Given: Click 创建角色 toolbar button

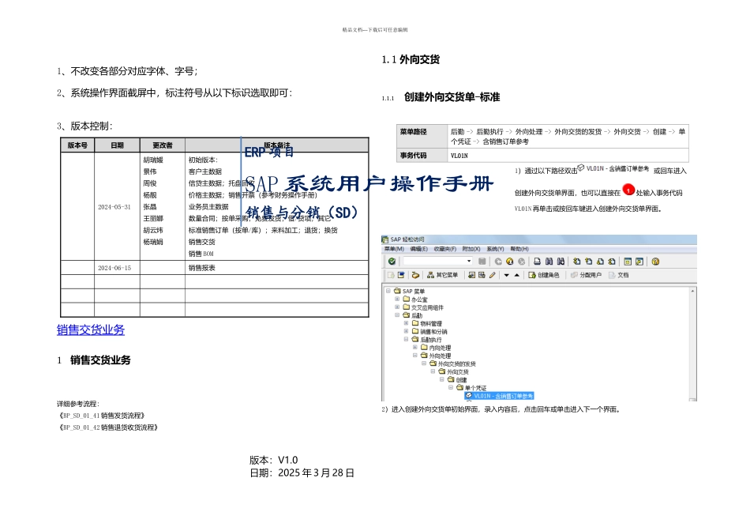Looking at the screenshot, I should (544, 275).
